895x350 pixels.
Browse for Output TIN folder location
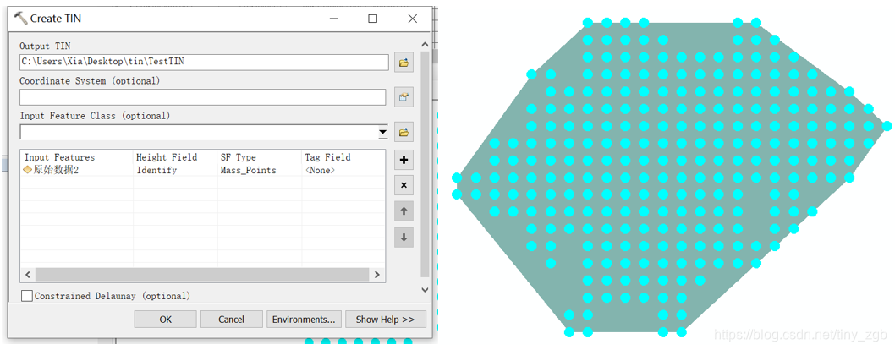click(404, 62)
